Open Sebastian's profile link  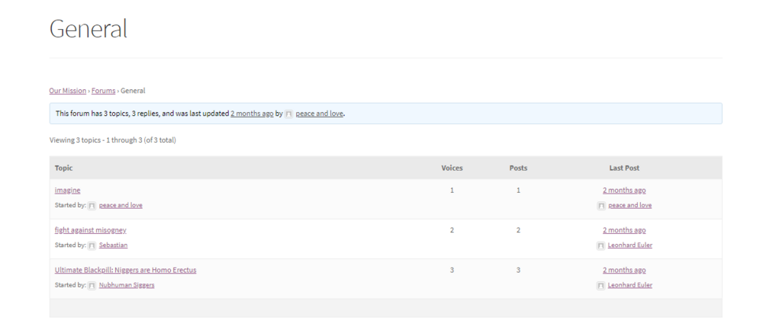pos(114,245)
